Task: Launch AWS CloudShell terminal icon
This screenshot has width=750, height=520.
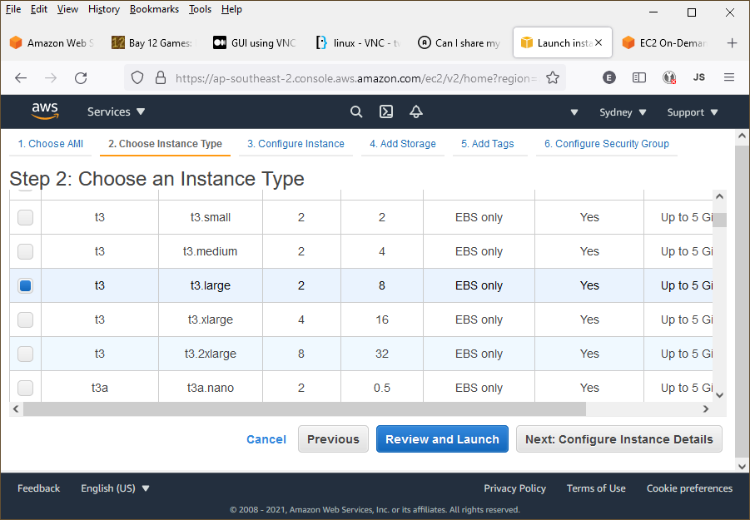Action: coord(386,111)
